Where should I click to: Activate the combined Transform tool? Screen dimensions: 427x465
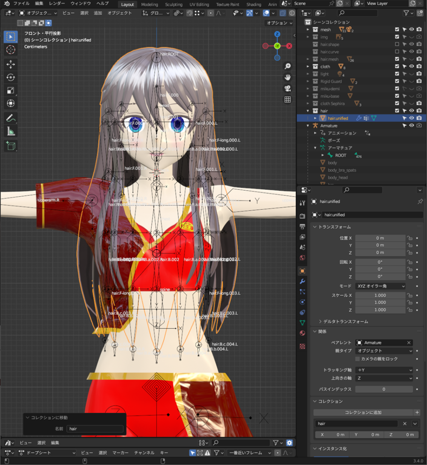pos(11,103)
